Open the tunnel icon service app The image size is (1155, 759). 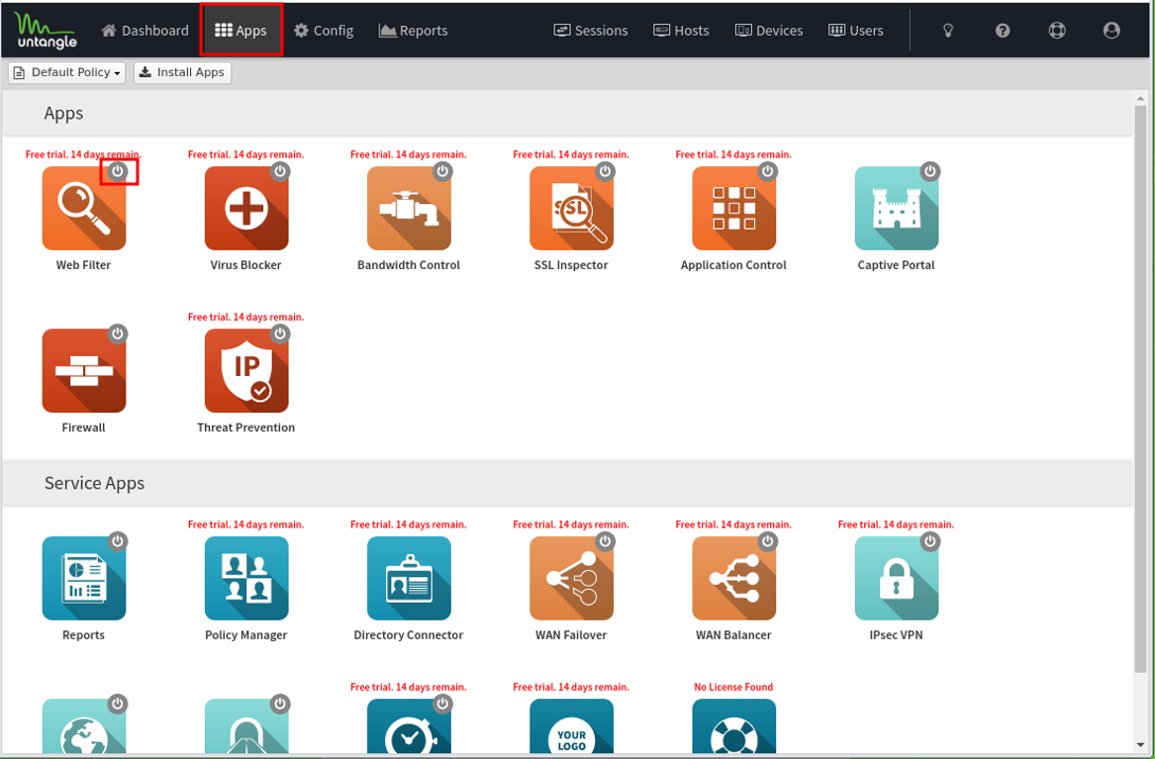(x=246, y=726)
